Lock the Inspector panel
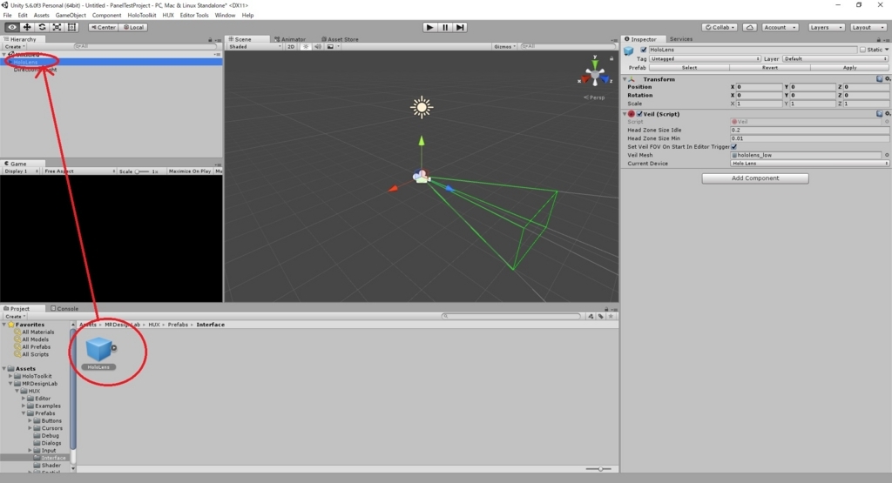This screenshot has height=483, width=892. (878, 40)
